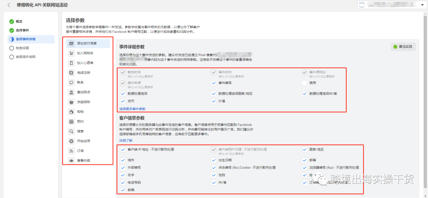Uncheck the 邮箱 checkbox
The height and width of the screenshot is (198, 428).
(x=305, y=160)
